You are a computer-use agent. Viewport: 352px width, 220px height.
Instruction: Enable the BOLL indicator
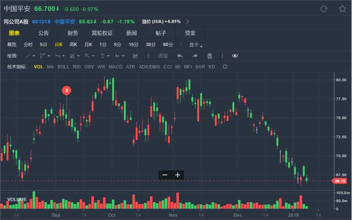(x=63, y=66)
